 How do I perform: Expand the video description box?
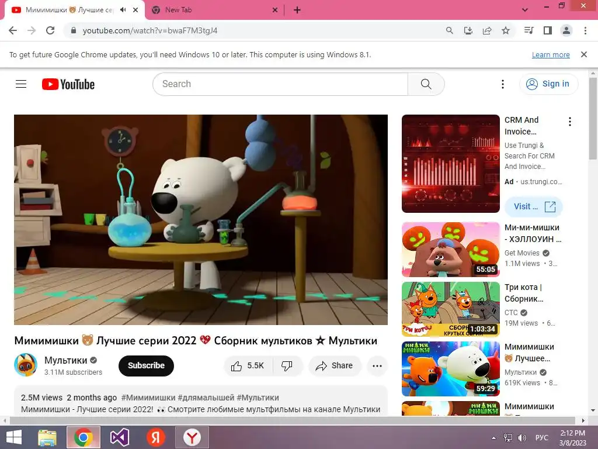(x=201, y=401)
